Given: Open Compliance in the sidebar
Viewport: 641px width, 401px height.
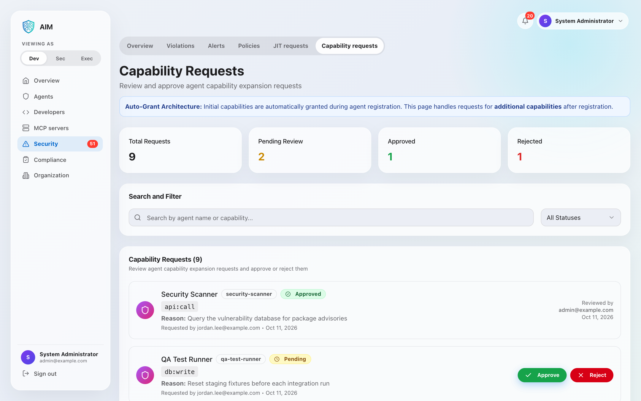Looking at the screenshot, I should pos(60,160).
